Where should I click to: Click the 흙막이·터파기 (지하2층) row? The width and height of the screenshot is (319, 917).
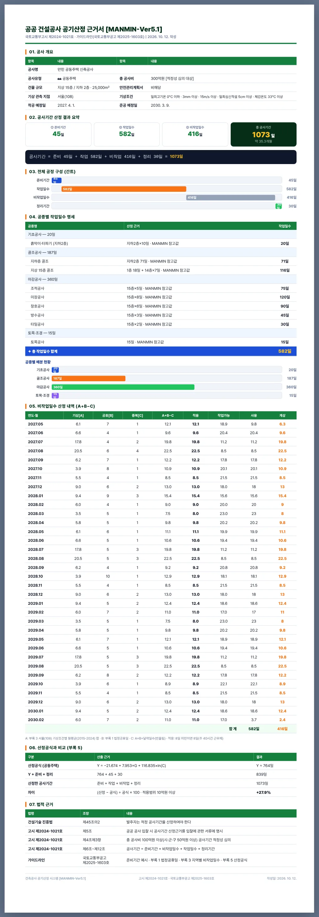click(161, 244)
